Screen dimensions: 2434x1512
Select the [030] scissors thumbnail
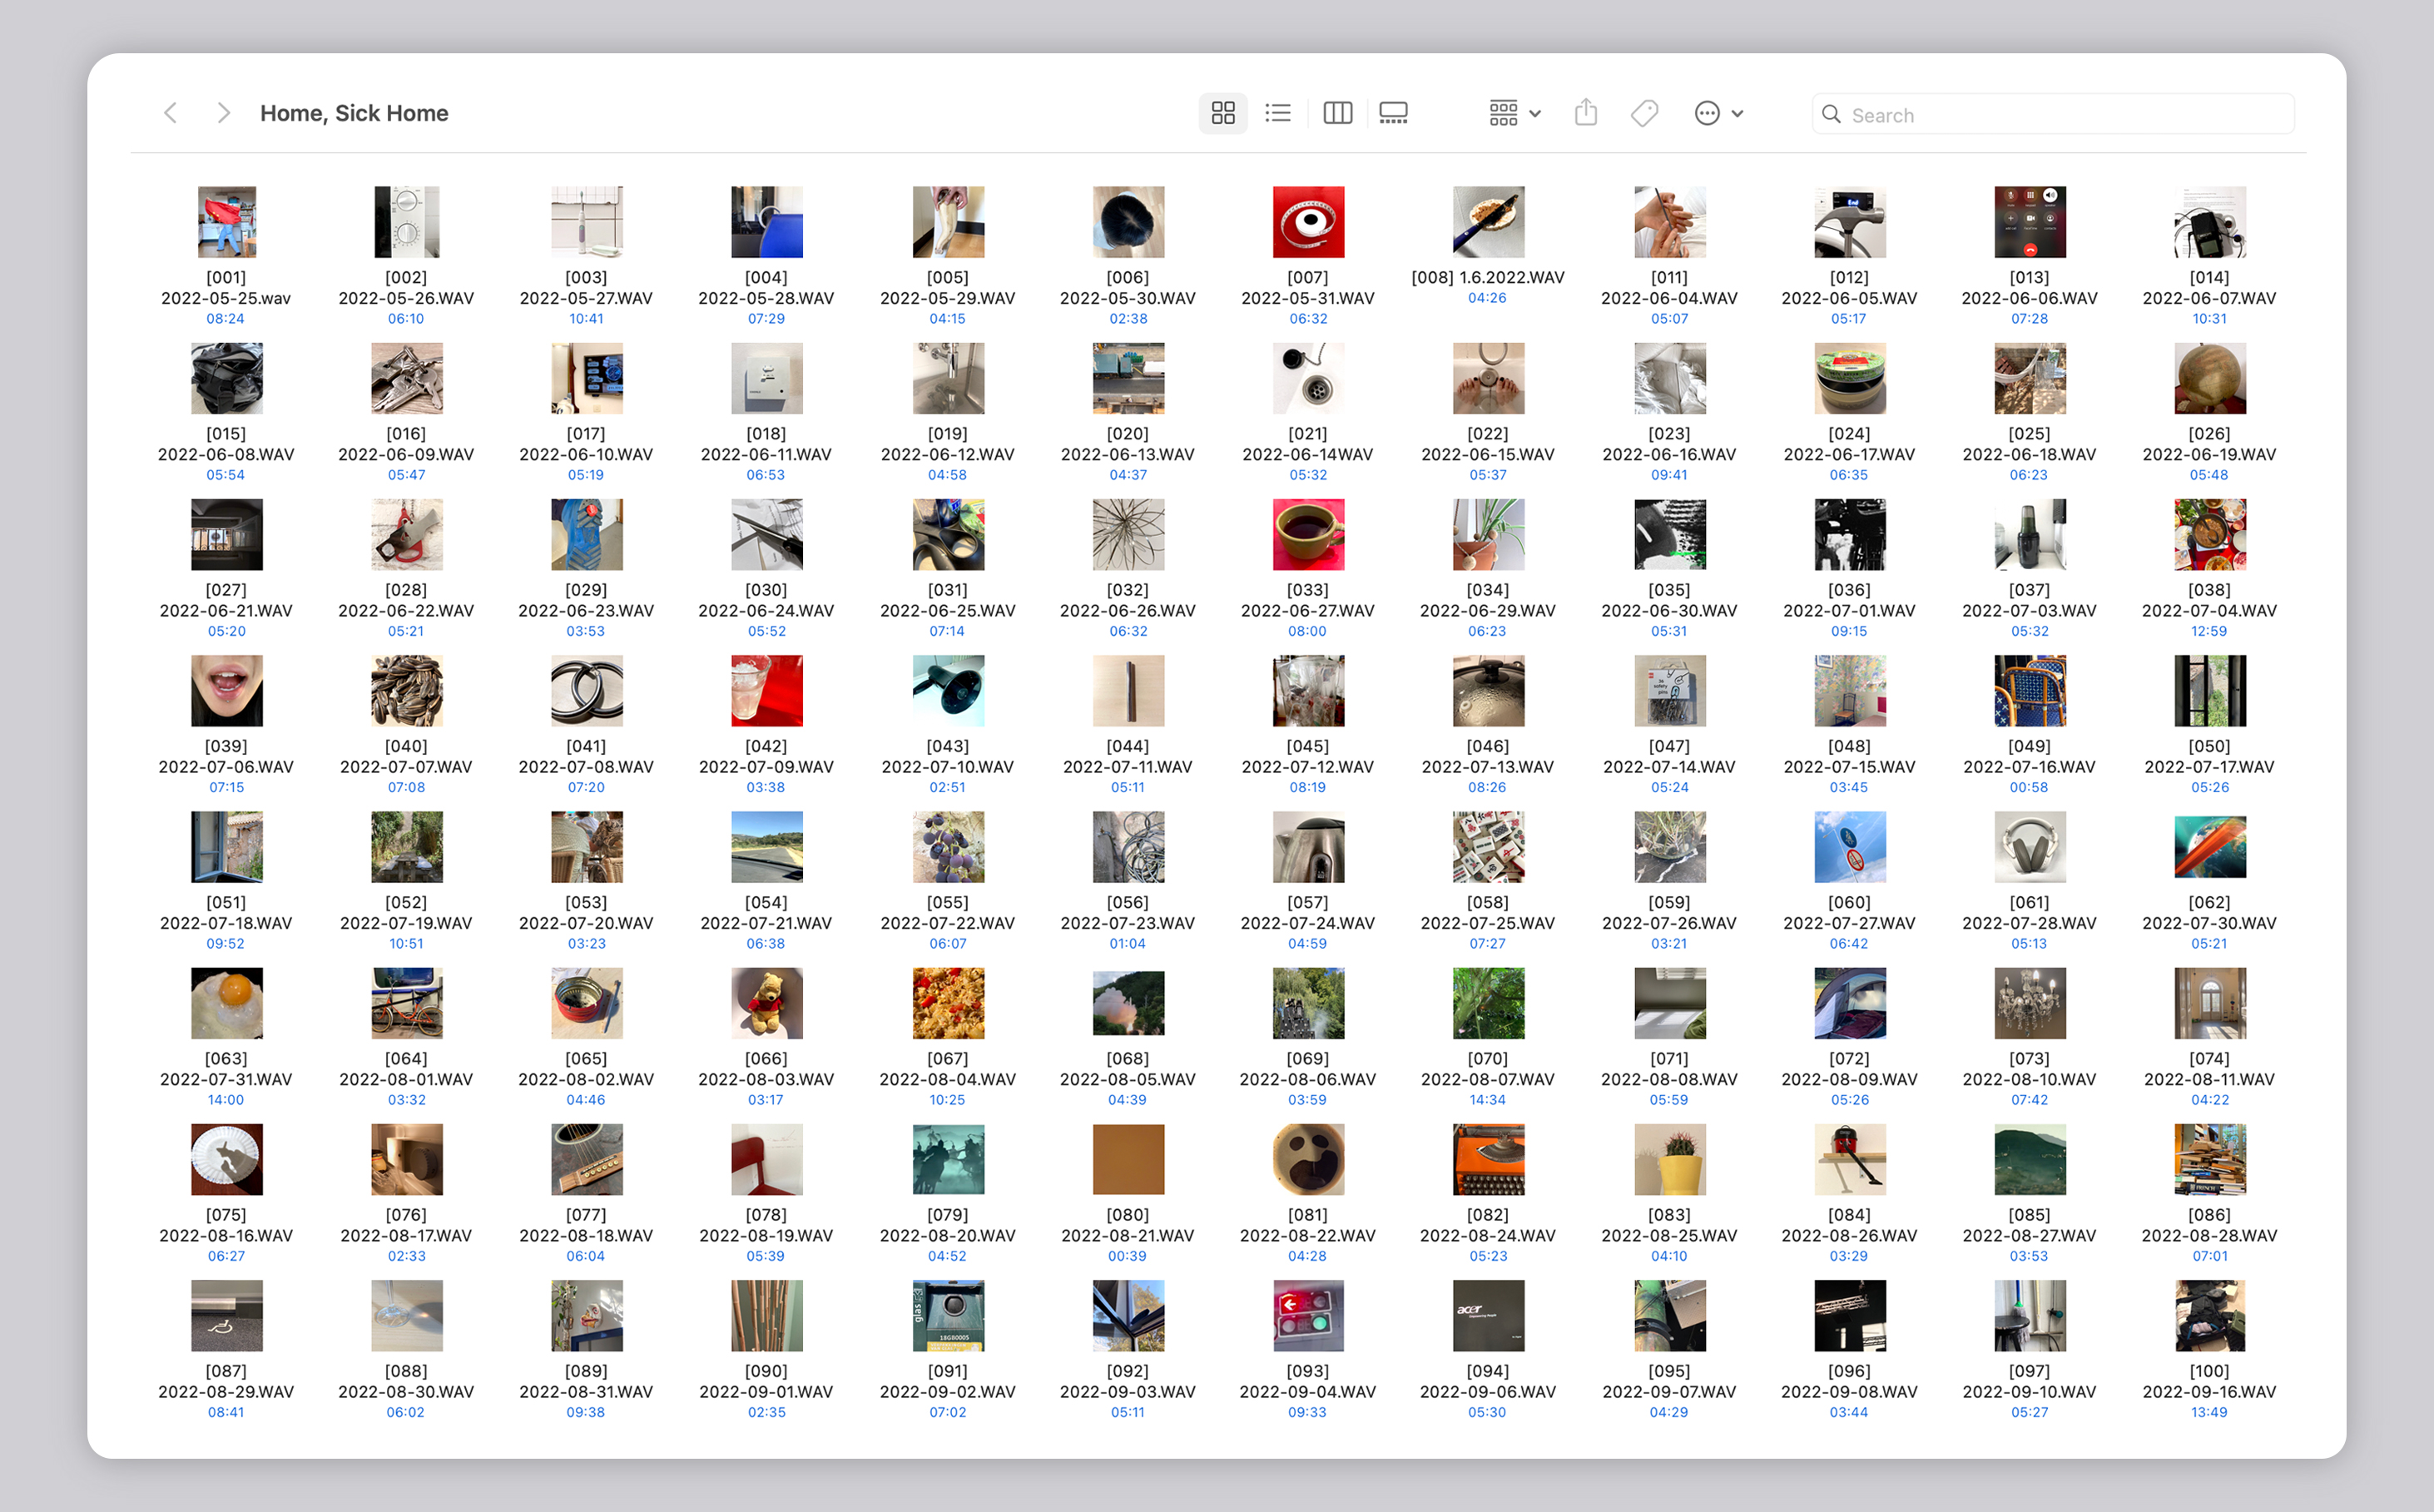(x=766, y=534)
